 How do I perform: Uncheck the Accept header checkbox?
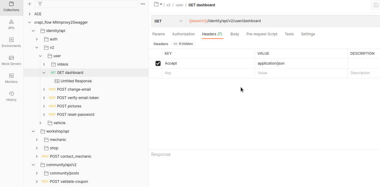(158, 63)
